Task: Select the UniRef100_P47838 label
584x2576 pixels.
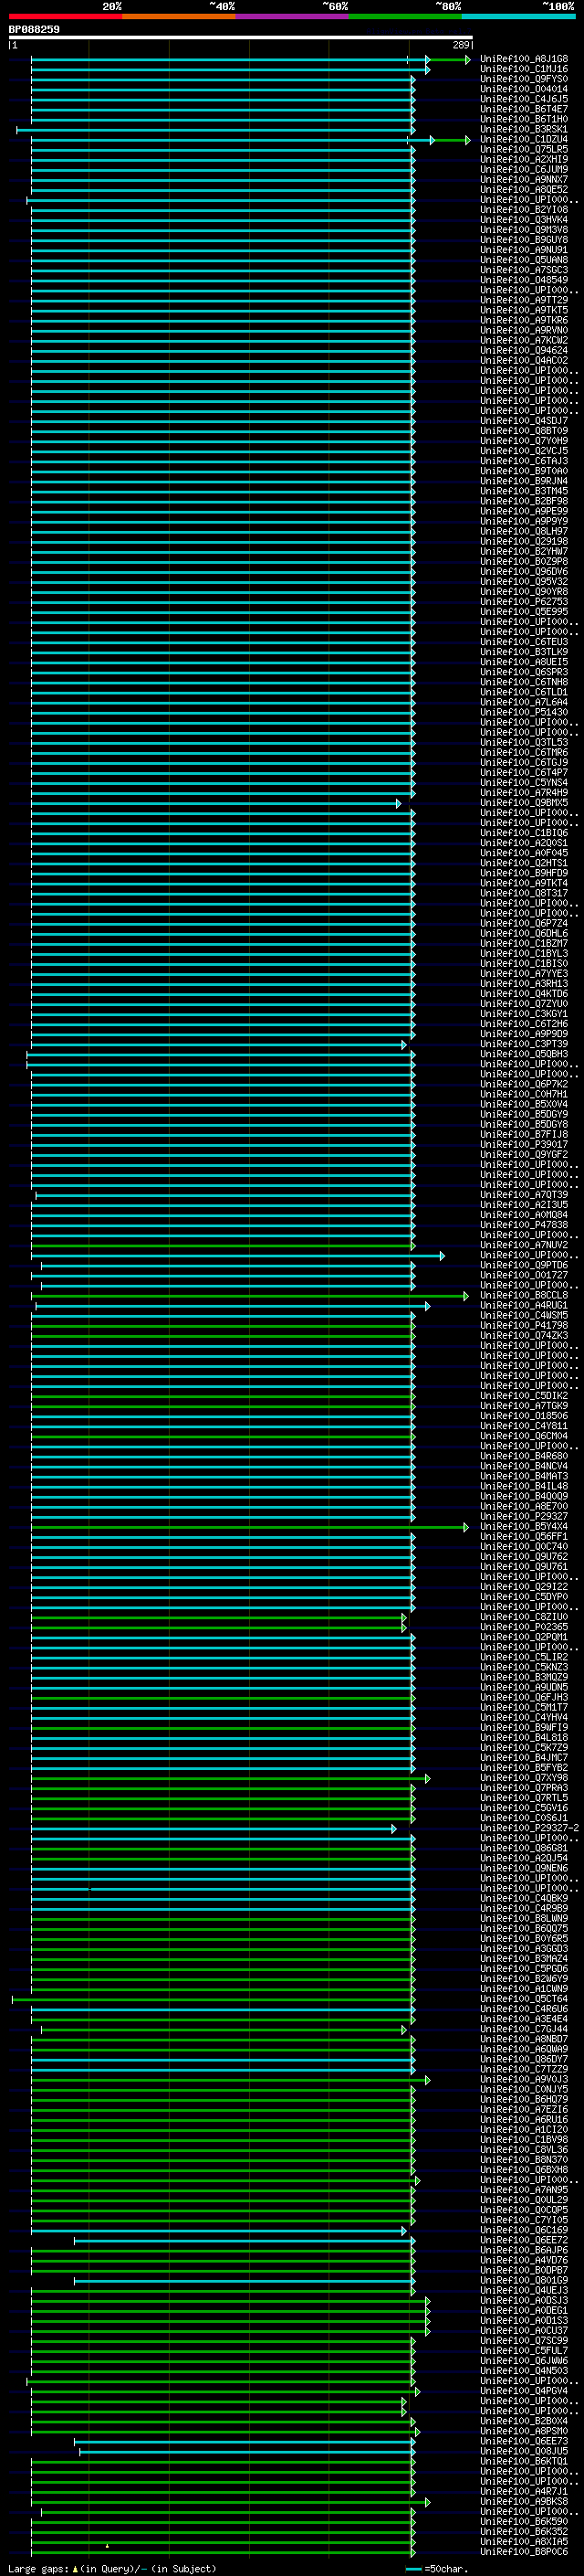Action: point(524,1225)
